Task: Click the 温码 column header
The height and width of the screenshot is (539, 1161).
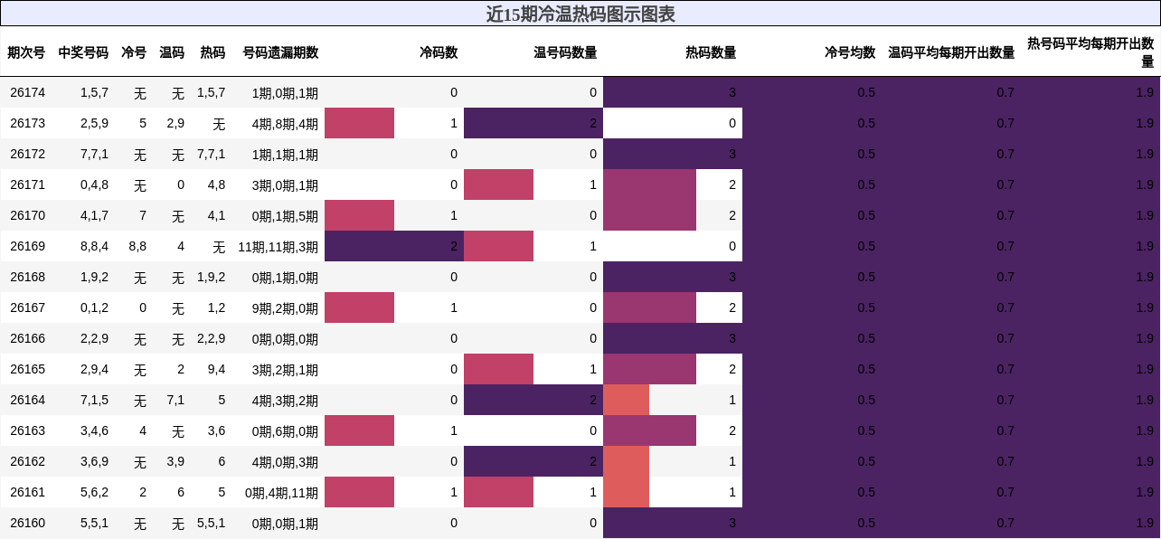Action: tap(172, 52)
